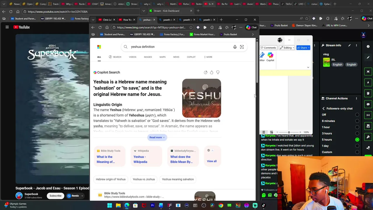Click the thumbs down feedback icon
Image resolution: width=373 pixels, height=210 pixels.
[x=218, y=72]
